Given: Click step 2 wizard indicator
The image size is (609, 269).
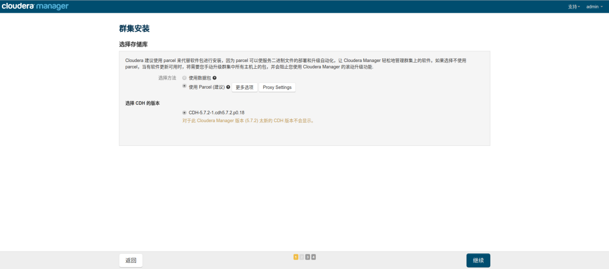Looking at the screenshot, I should pos(302,257).
